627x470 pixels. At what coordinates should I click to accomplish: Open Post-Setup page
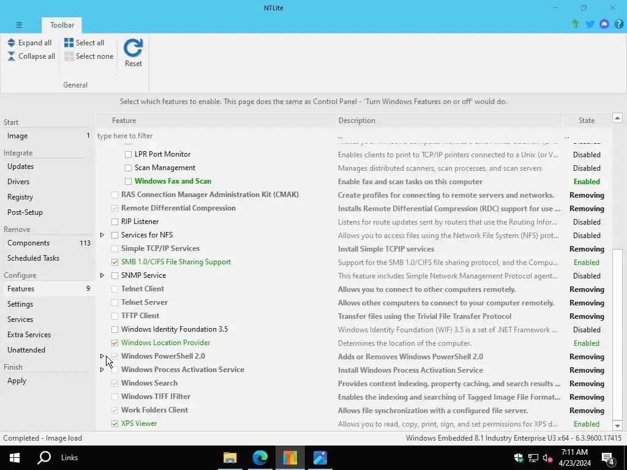tap(48, 212)
